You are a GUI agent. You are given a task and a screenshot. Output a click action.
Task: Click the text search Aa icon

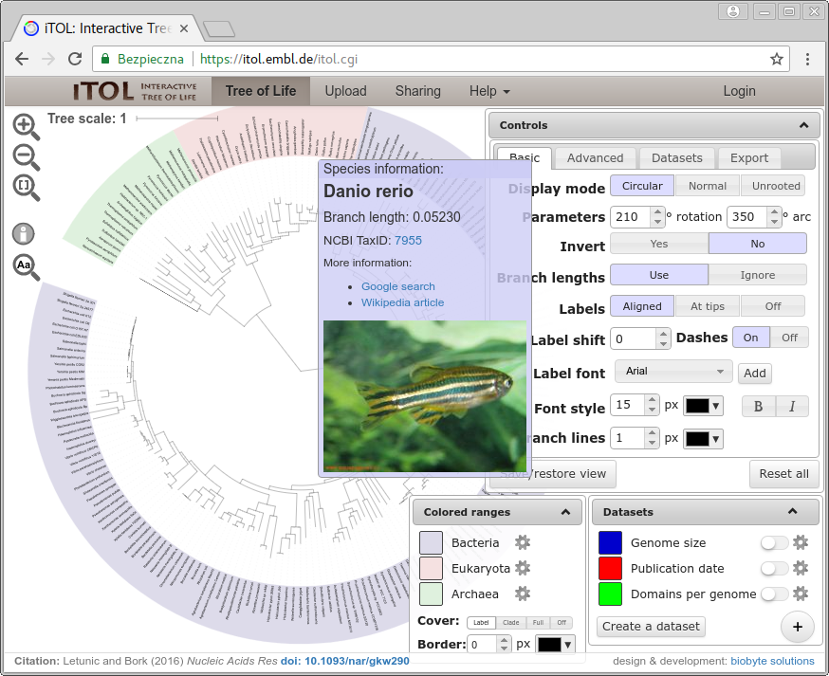26,266
